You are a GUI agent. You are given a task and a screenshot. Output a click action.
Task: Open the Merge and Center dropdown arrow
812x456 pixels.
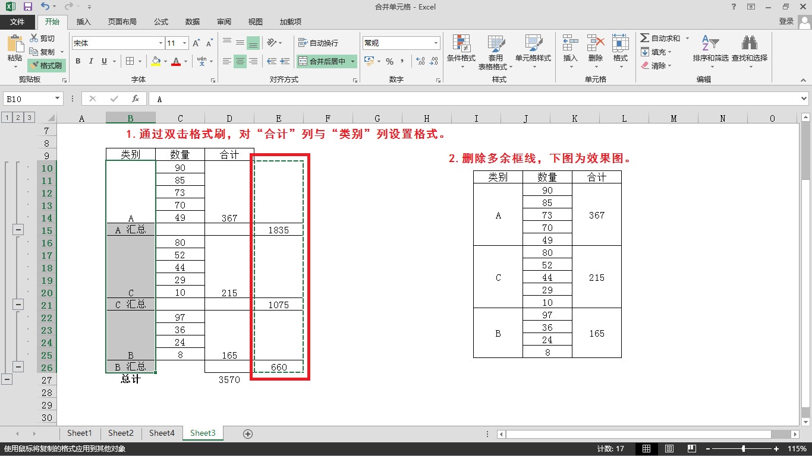tap(353, 61)
